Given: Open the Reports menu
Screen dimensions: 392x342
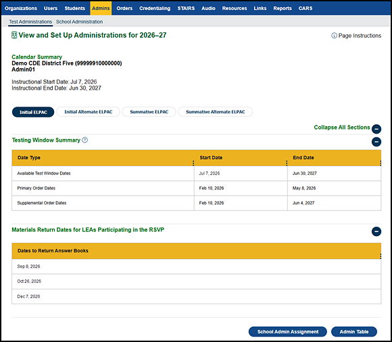Looking at the screenshot, I should point(283,8).
